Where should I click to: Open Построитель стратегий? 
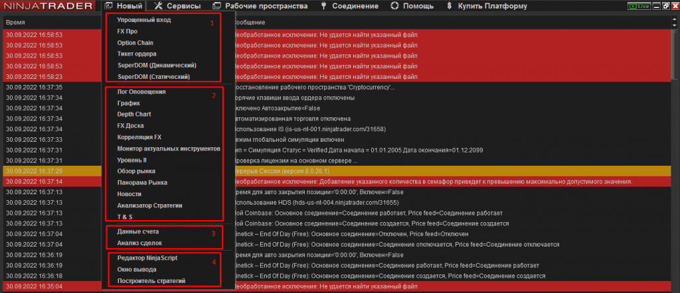coord(151,281)
